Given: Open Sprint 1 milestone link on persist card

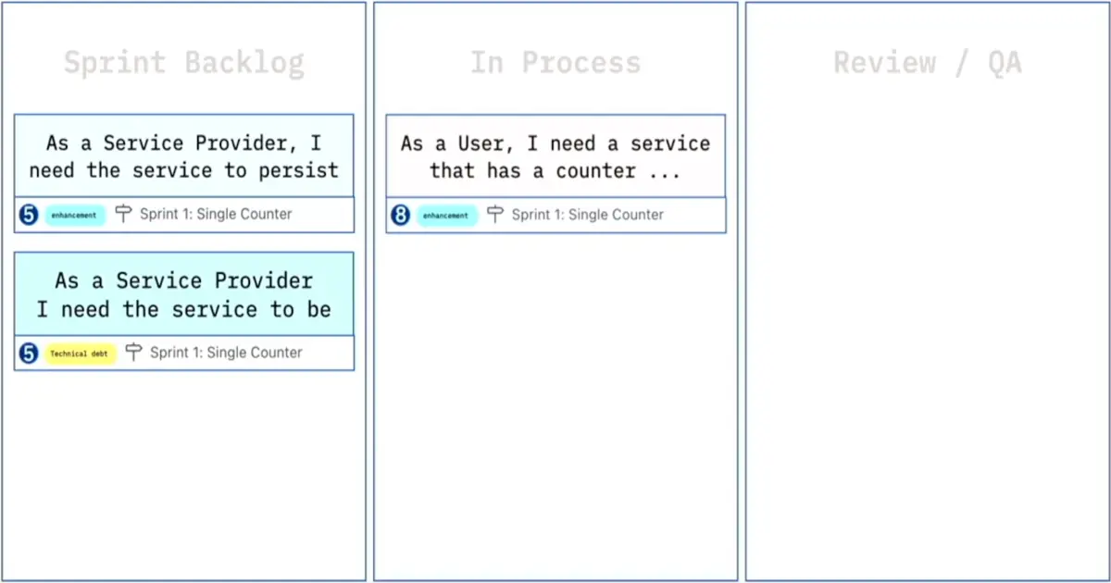Looking at the screenshot, I should (x=215, y=215).
